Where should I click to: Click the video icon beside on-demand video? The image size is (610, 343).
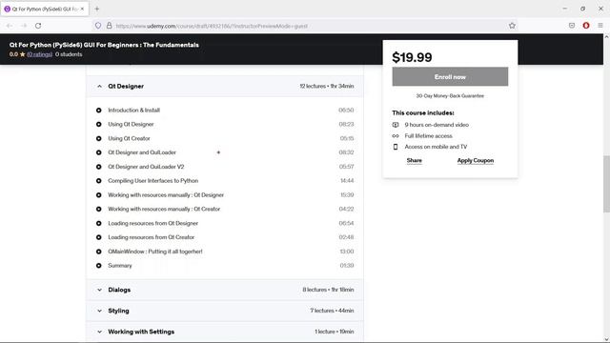(396, 125)
